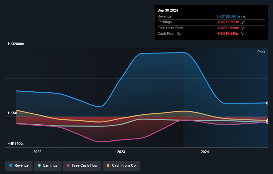Click the Past region label
This screenshot has height=174, width=273.
(261, 52)
